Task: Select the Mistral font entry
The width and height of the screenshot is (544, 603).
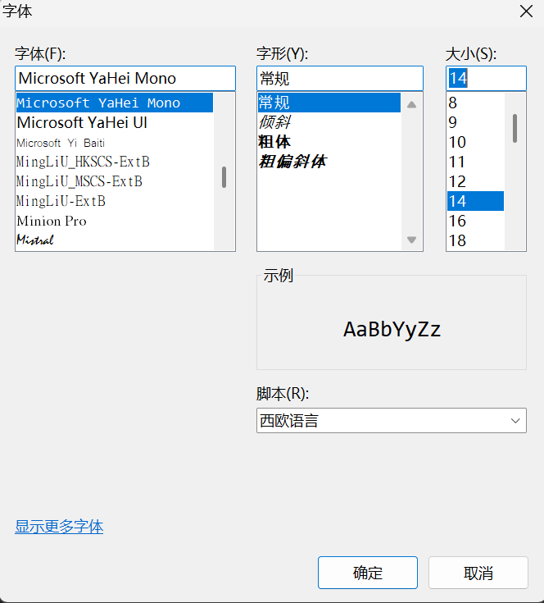Action: point(35,240)
